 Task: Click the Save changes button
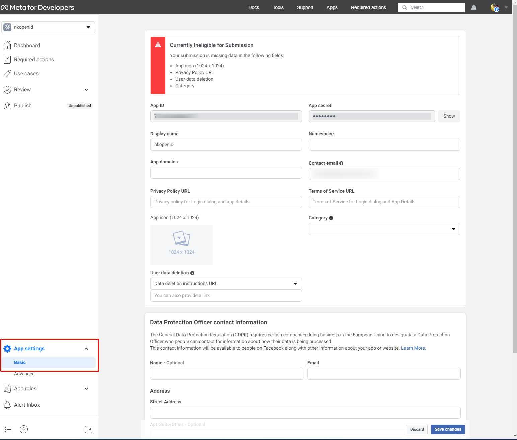point(448,429)
